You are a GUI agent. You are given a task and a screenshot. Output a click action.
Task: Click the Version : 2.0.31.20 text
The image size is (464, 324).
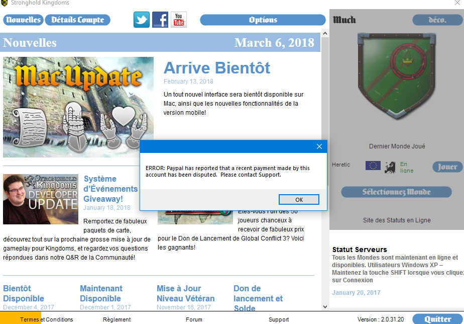(380, 319)
